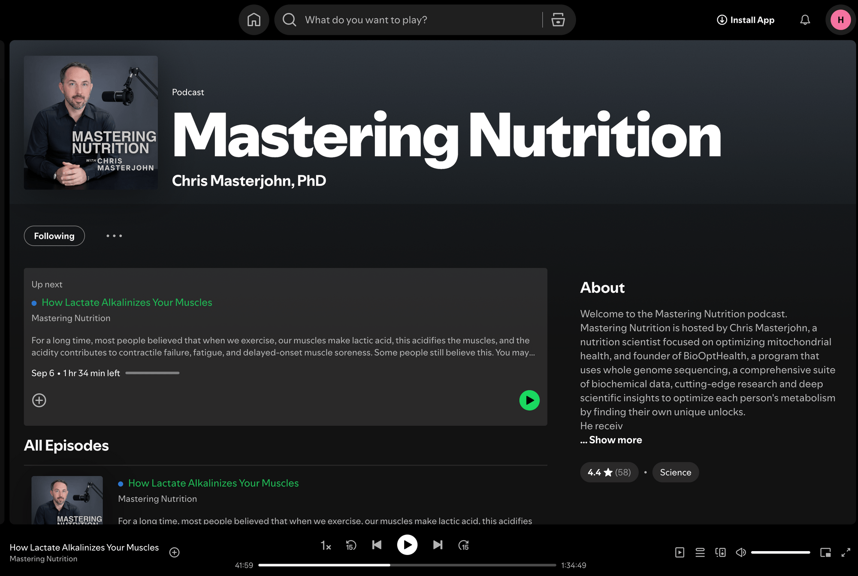
Task: Add Up next episode with plus icon
Action: pyautogui.click(x=39, y=400)
